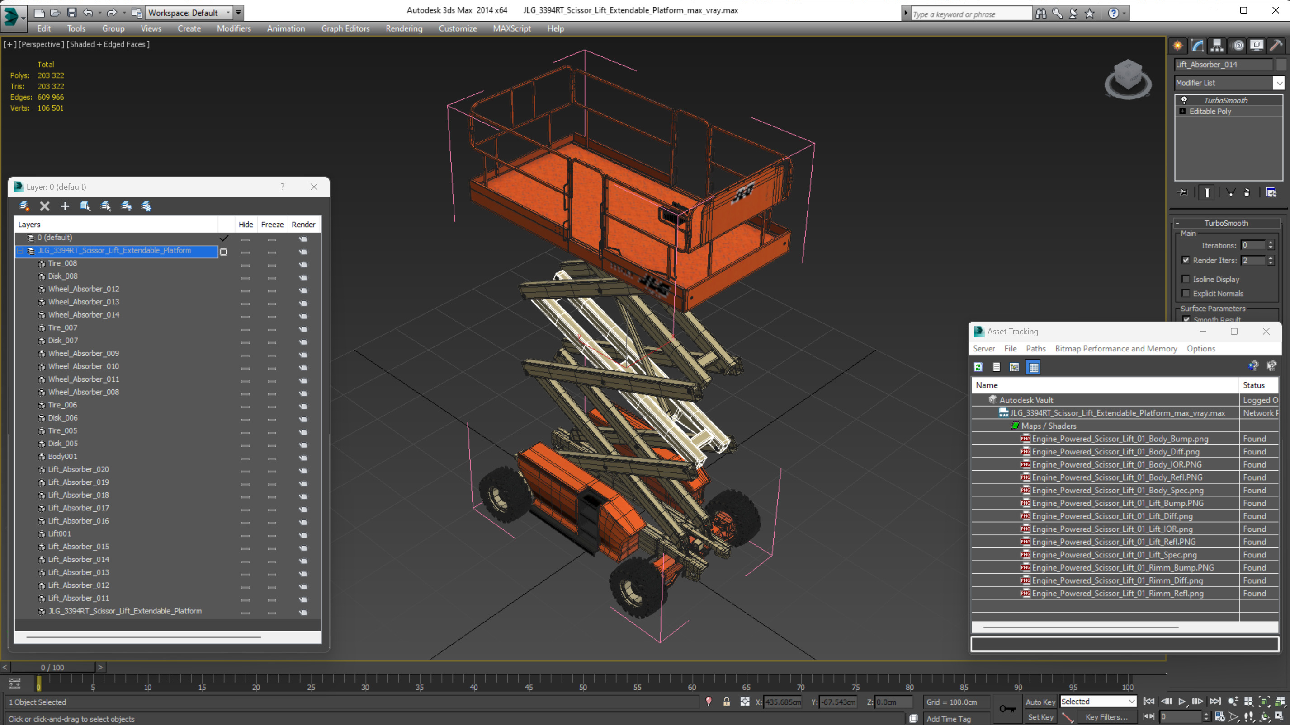Viewport: 1290px width, 725px height.
Task: Click Create New Layer icon in Layer dialog
Action: 24,206
